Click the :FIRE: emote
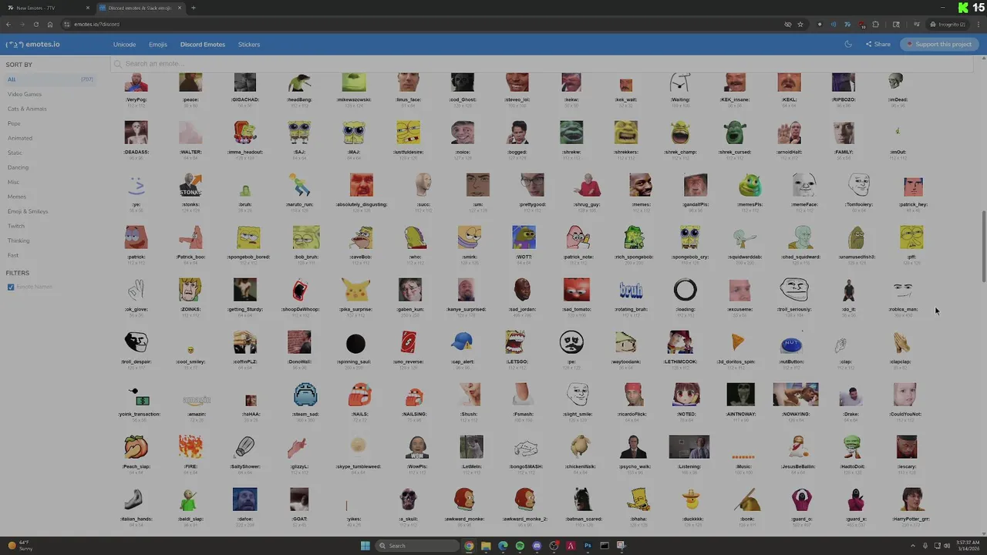 click(x=190, y=447)
